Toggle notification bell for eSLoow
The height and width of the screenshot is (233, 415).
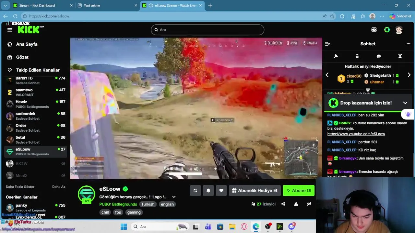pyautogui.click(x=208, y=191)
